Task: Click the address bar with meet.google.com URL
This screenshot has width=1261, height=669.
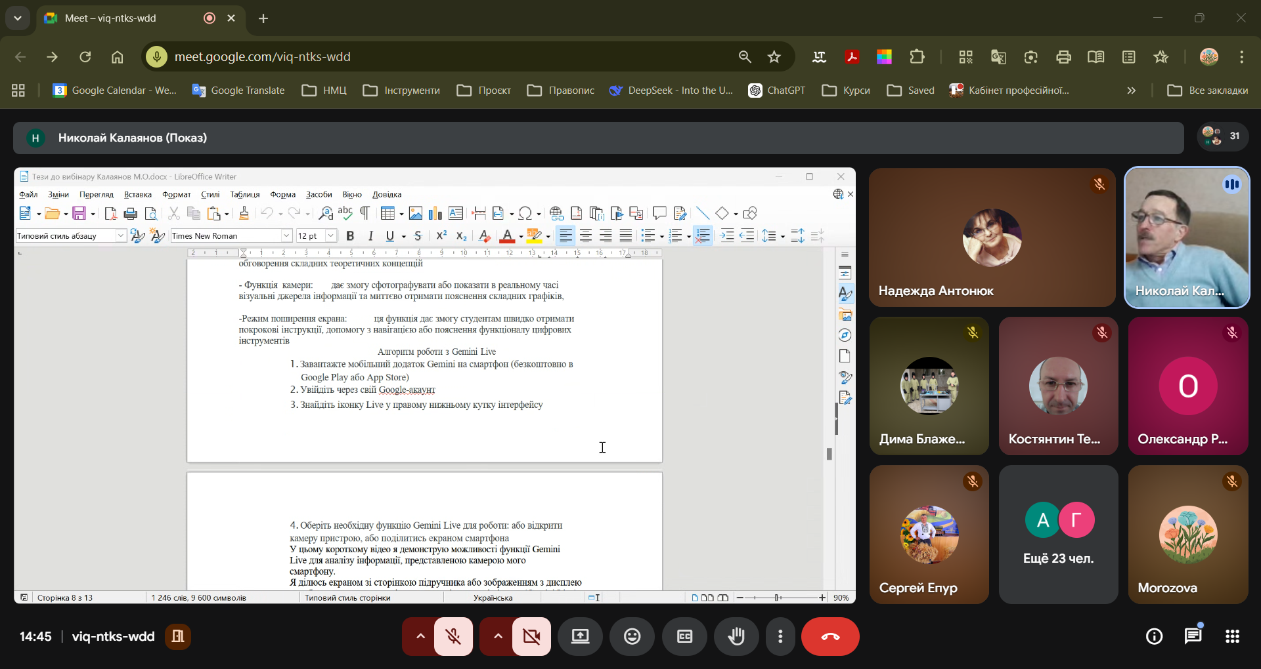Action: tap(447, 57)
